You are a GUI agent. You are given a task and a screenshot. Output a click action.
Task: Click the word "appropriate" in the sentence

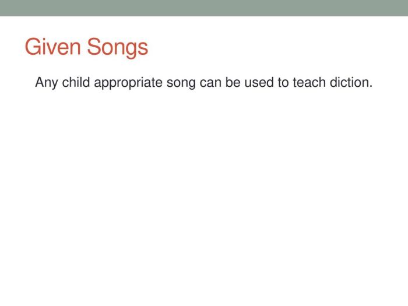click(x=128, y=83)
